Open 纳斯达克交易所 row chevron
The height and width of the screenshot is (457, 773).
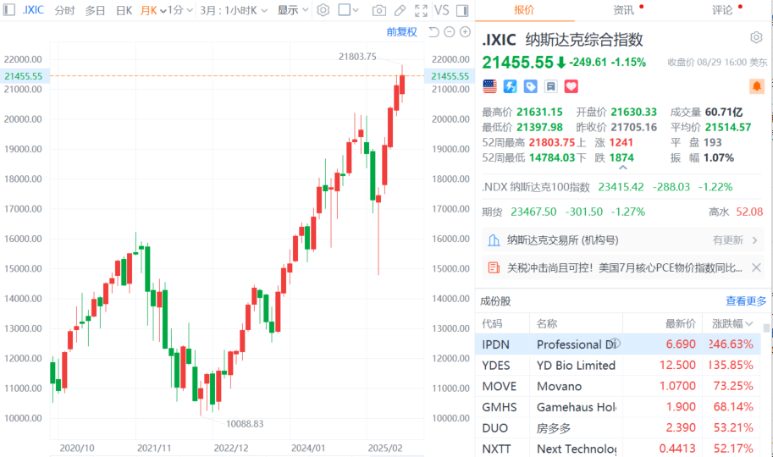coord(754,240)
